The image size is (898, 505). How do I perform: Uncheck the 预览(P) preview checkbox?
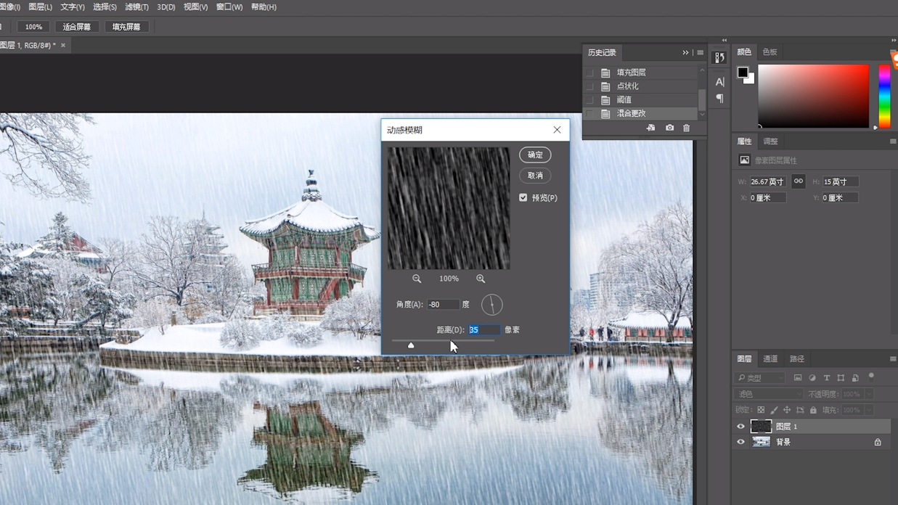(523, 197)
